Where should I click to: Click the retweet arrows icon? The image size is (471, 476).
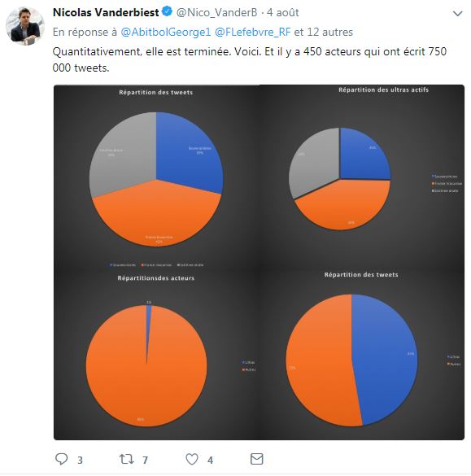click(126, 459)
